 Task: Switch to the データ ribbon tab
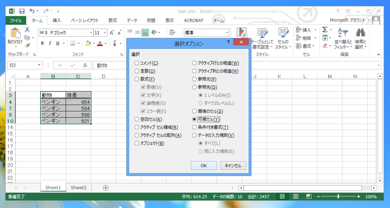pyautogui.click(x=132, y=21)
